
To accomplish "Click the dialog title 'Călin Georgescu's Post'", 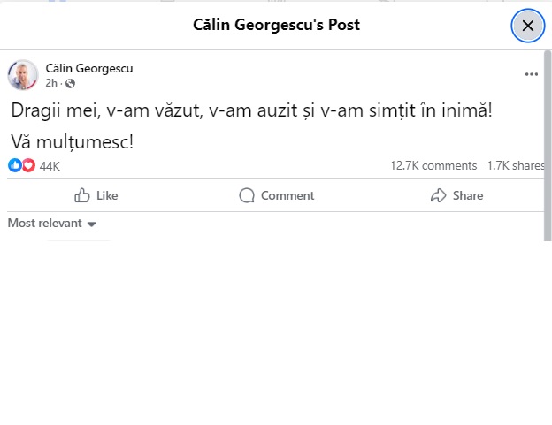I will pyautogui.click(x=276, y=25).
